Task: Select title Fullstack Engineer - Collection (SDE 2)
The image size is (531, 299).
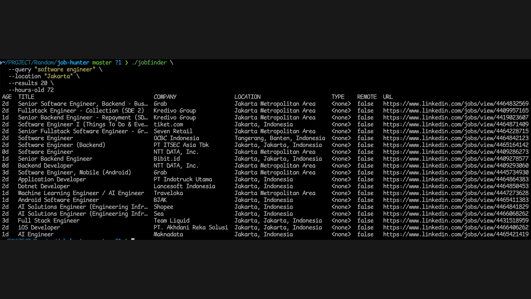Action: click(x=81, y=111)
